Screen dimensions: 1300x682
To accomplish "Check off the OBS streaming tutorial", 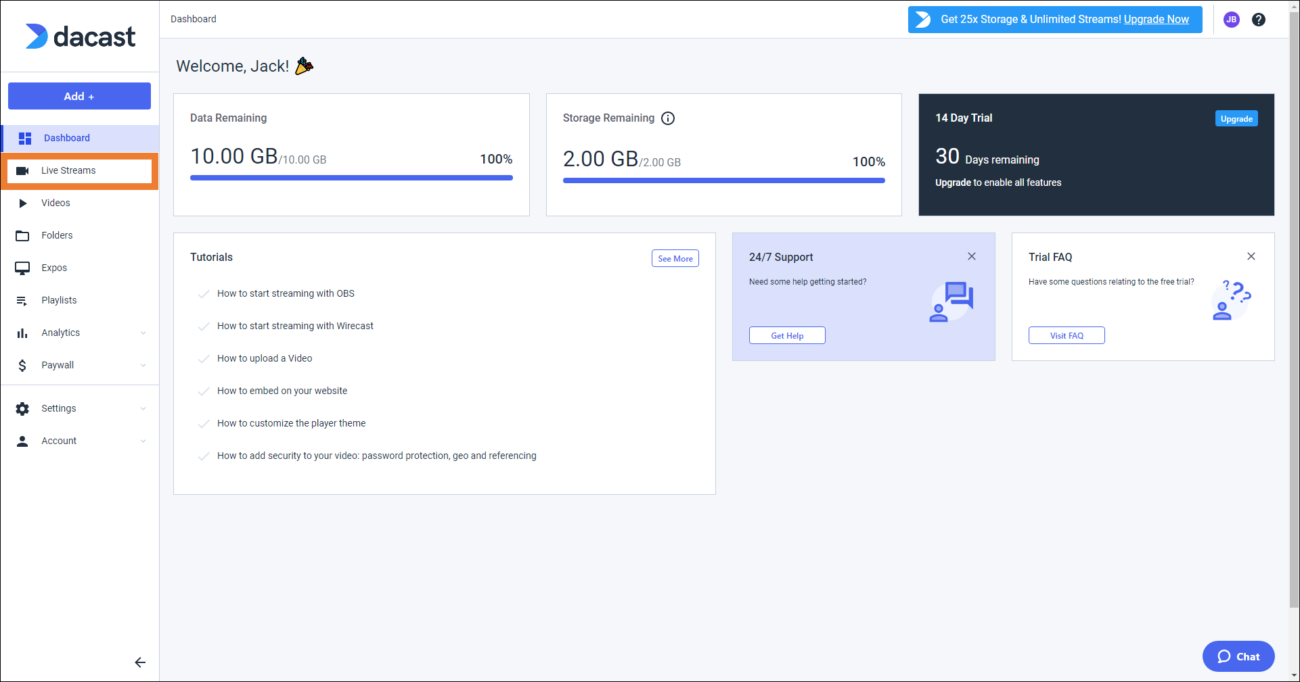I will [203, 294].
